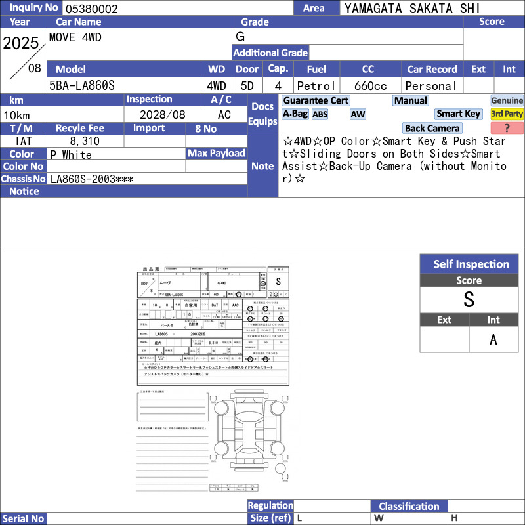525x525 pixels.
Task: Click the A-Bag equipment badge
Action: pyautogui.click(x=295, y=114)
